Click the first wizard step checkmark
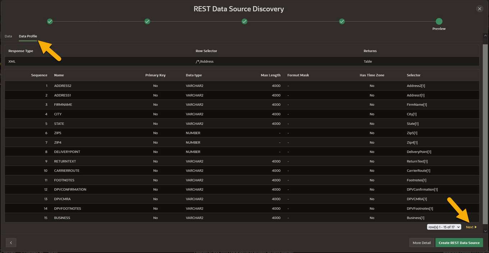This screenshot has height=253, width=489. click(x=50, y=22)
